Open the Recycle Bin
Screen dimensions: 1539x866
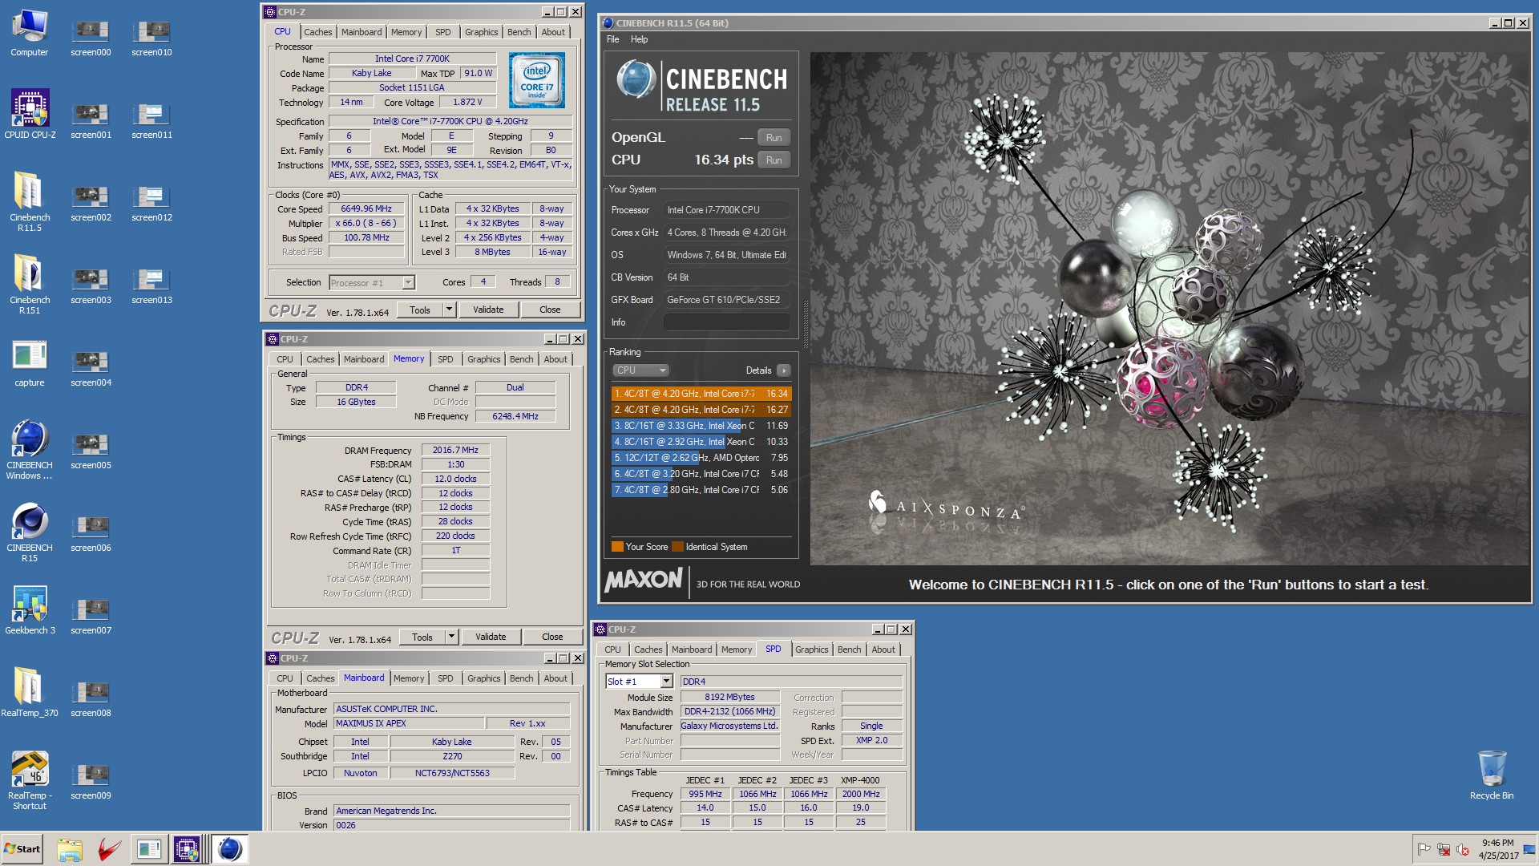click(x=1492, y=775)
